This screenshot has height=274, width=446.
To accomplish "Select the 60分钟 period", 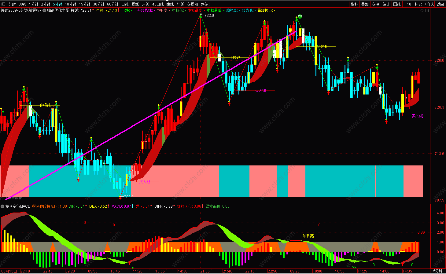I will [112, 4].
